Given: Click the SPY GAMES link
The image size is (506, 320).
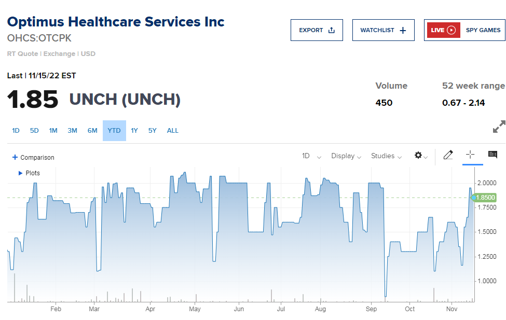Looking at the screenshot, I should 483,30.
